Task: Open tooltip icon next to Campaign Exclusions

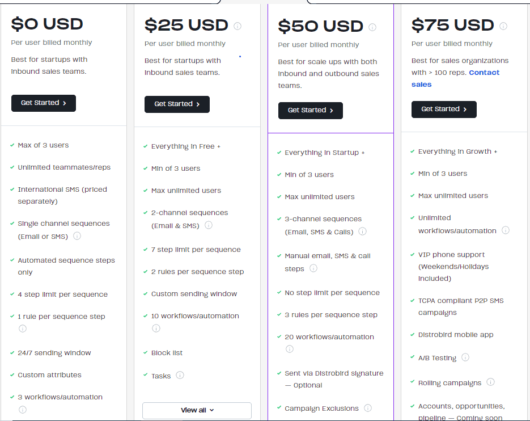Action: pos(368,408)
